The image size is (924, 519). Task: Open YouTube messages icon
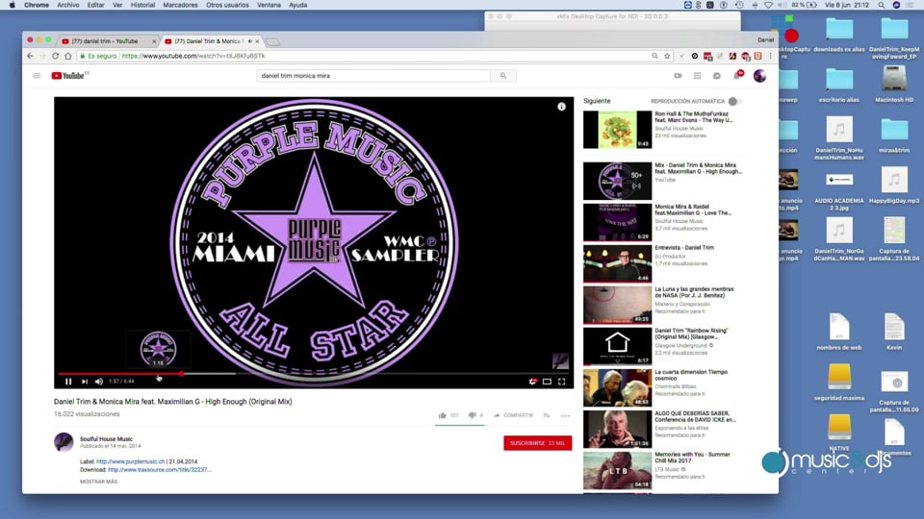click(x=716, y=75)
